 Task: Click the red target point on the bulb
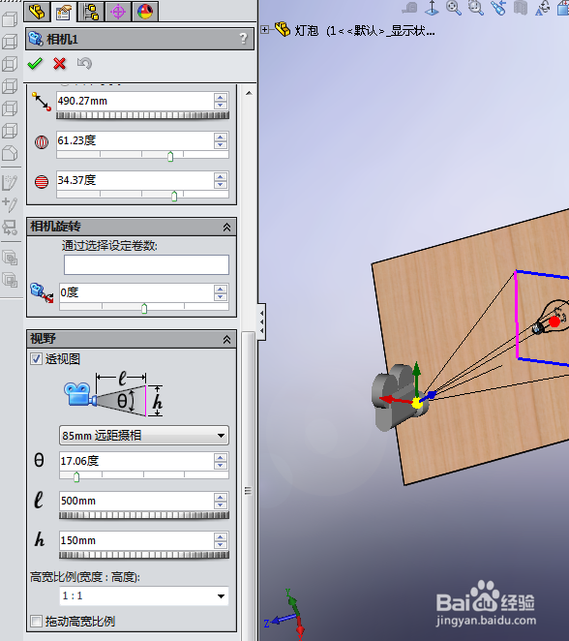click(554, 321)
